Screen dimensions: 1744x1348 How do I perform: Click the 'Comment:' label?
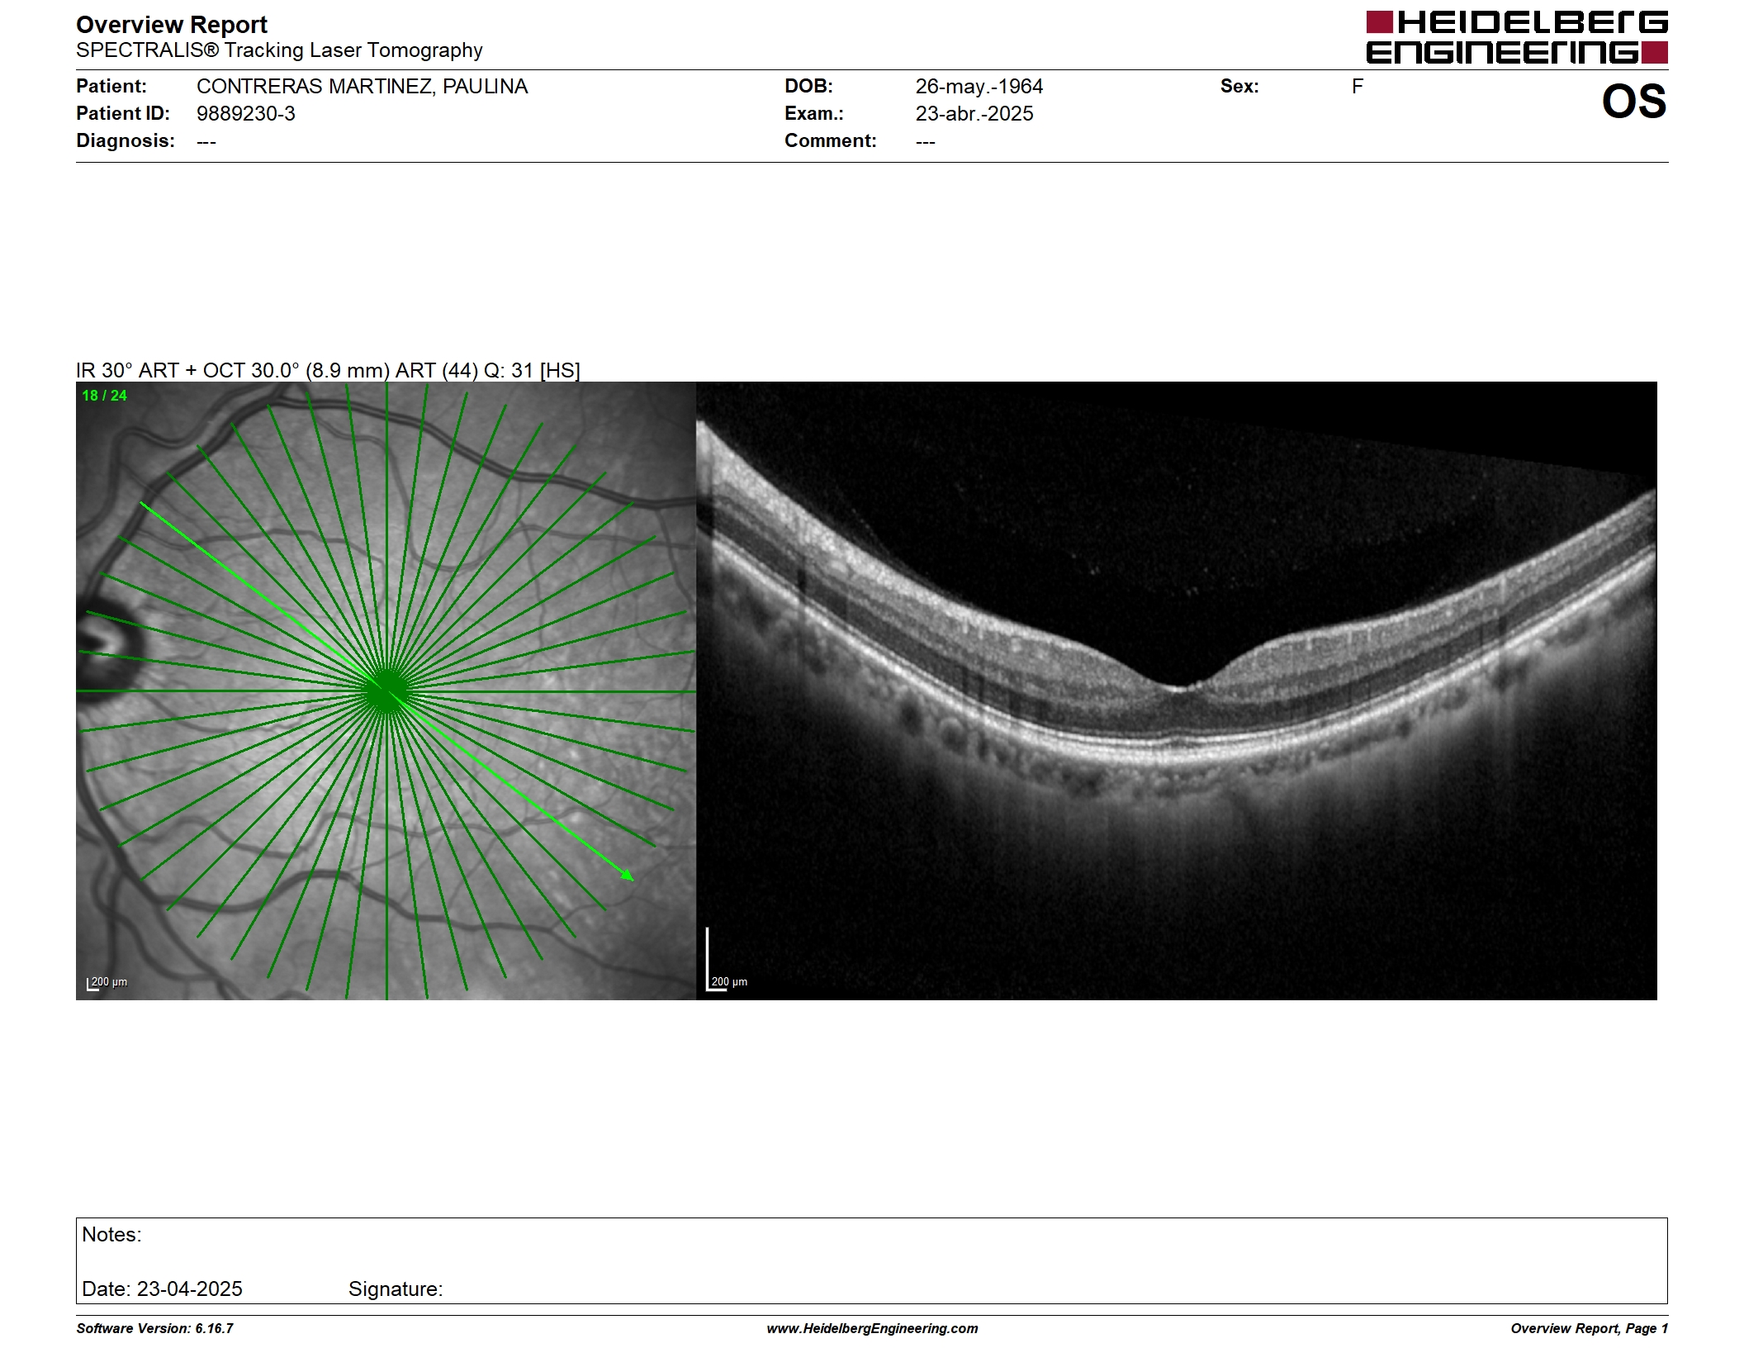click(x=831, y=141)
